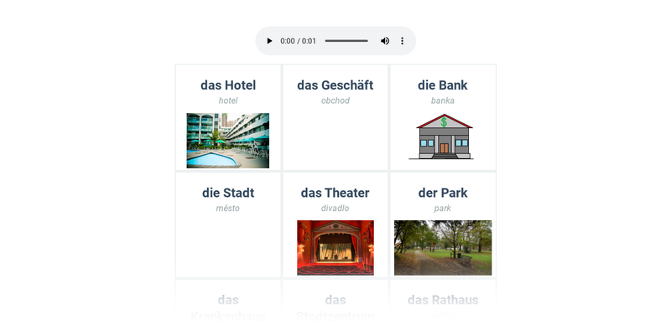671x335 pixels.
Task: Open audio player more options menu
Action: point(402,41)
